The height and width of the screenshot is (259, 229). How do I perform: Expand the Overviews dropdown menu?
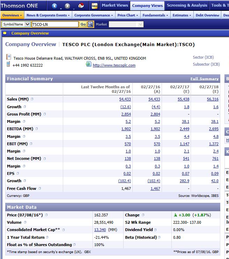point(12,15)
